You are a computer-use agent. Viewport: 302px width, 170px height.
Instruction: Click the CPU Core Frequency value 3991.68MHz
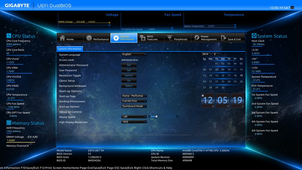click(x=14, y=45)
